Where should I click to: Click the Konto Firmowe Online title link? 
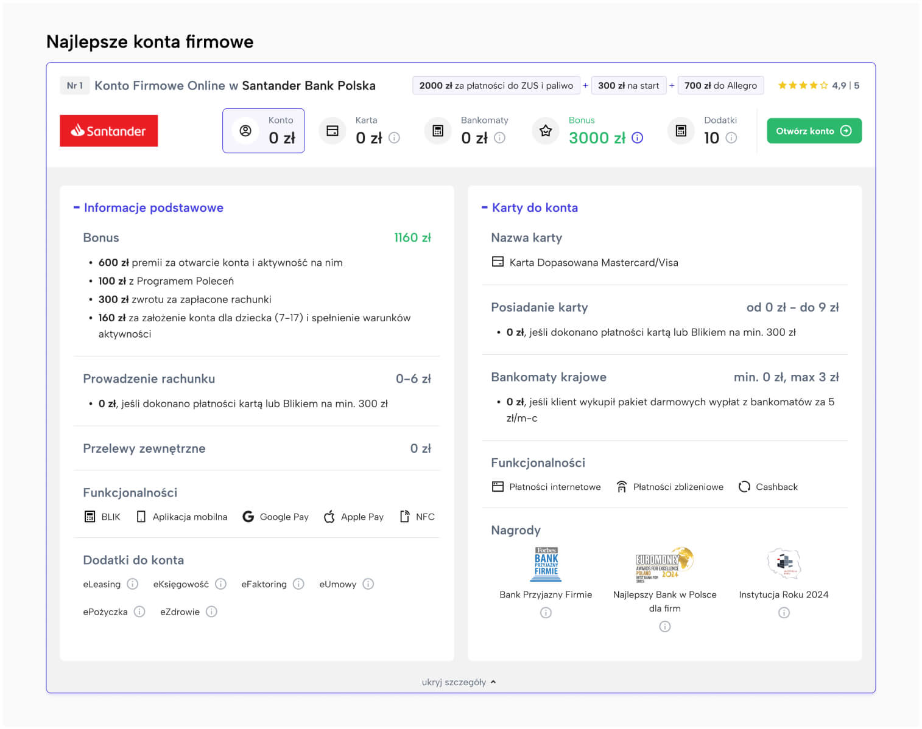point(234,86)
